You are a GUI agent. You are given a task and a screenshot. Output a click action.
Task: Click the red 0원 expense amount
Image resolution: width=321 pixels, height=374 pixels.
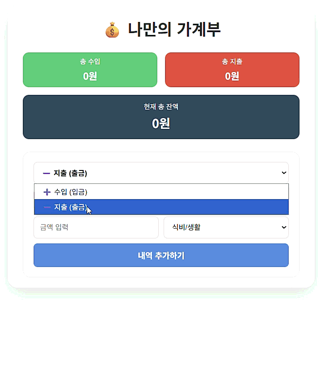pyautogui.click(x=232, y=76)
